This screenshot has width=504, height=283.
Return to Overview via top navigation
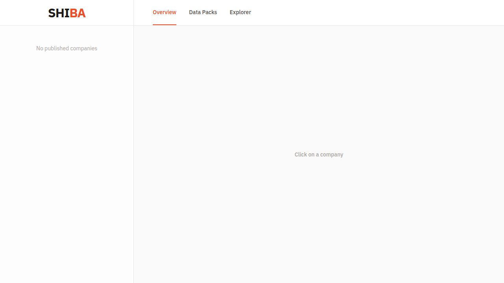pos(165,12)
